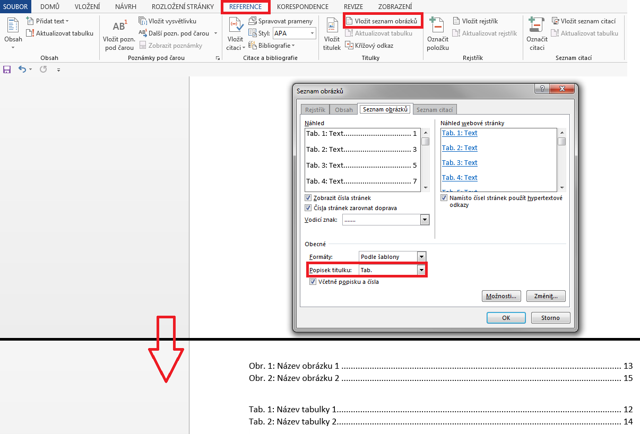Switch to NÁVRH ribbon tab

pyautogui.click(x=126, y=7)
